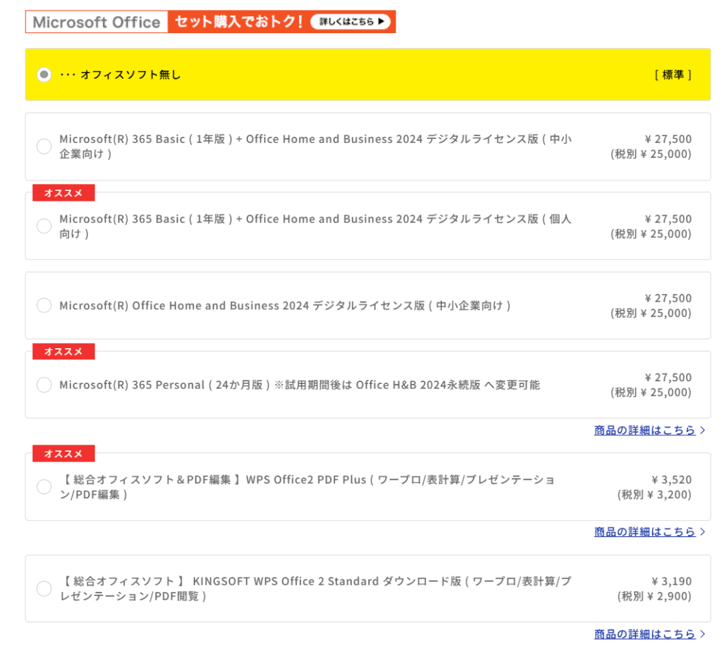Open 商品の詳細はこちら link below KINGSOFT WPS Standard
Image resolution: width=722 pixels, height=661 pixels.
click(x=644, y=634)
